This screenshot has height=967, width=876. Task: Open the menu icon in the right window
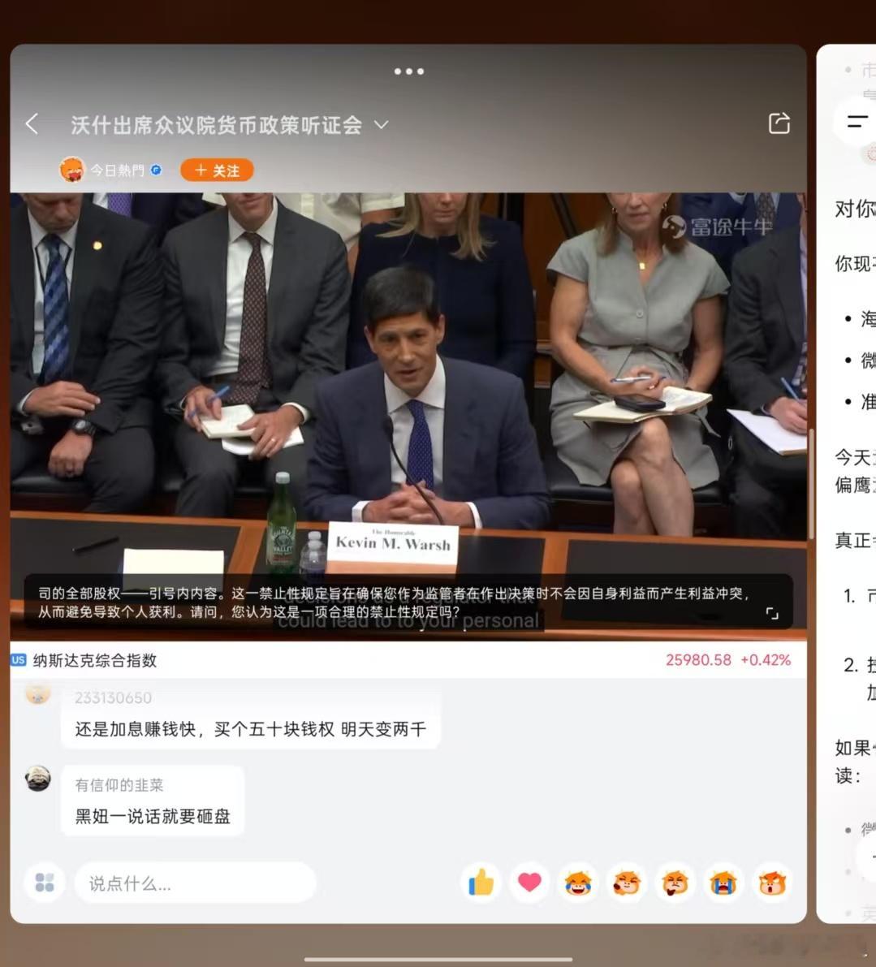pos(857,122)
